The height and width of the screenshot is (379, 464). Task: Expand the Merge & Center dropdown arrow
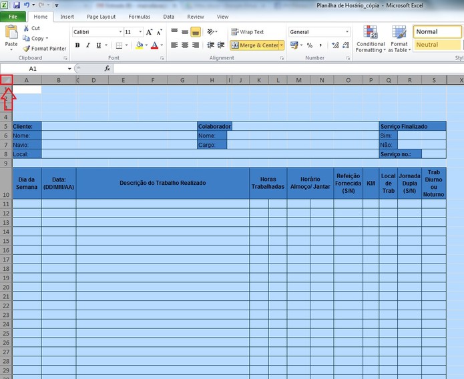pos(282,45)
